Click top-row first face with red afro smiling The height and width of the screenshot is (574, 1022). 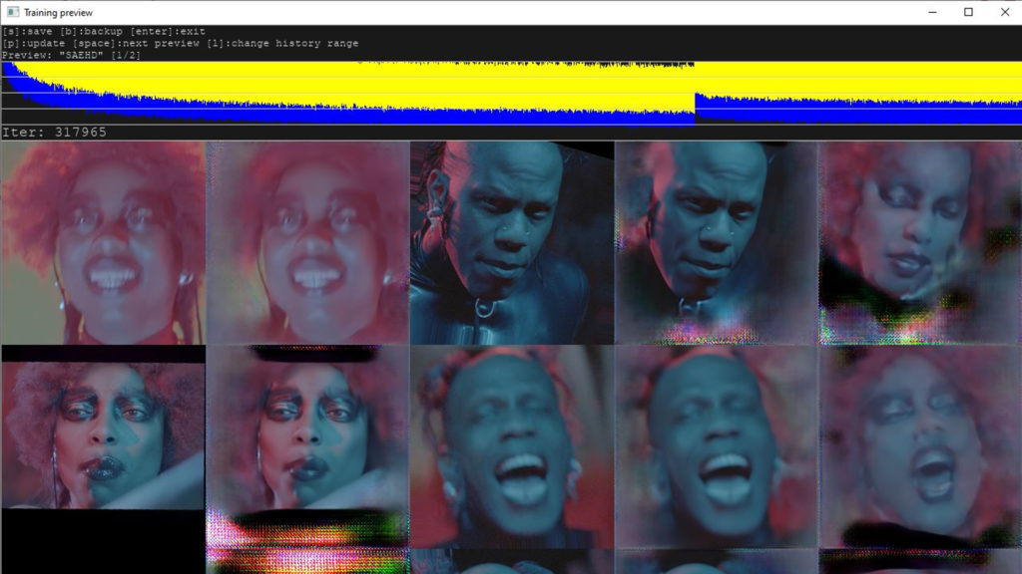point(104,243)
